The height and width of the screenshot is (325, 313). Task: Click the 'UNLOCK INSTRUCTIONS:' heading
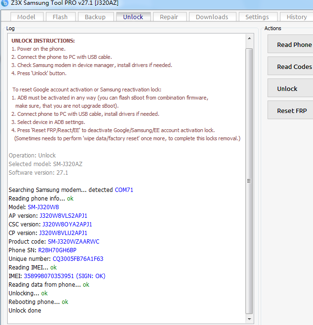pyautogui.click(x=43, y=41)
